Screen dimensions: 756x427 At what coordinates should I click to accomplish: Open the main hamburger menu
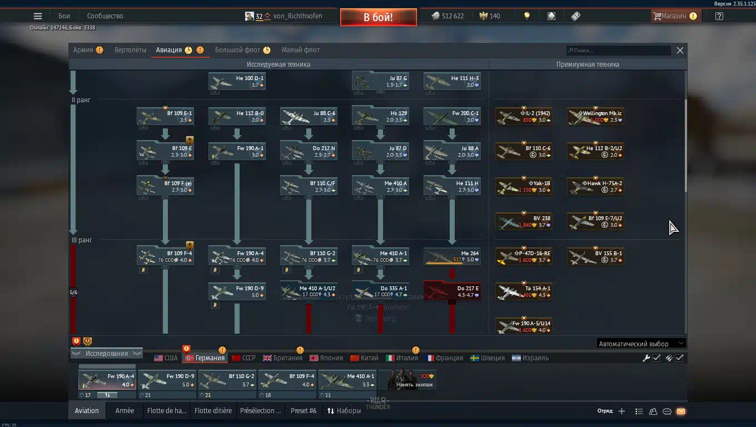[38, 16]
